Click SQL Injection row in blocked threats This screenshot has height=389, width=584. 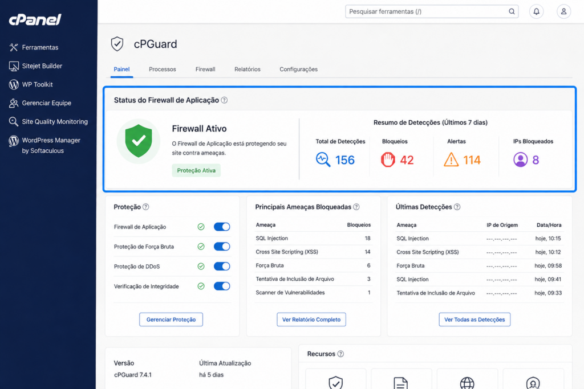coord(313,239)
